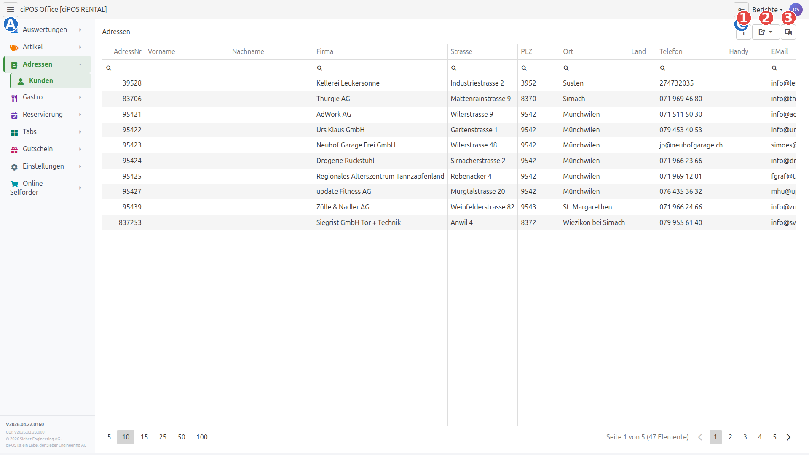Screen dimensions: 809x455
Task: Go to page 4
Action: tap(760, 437)
